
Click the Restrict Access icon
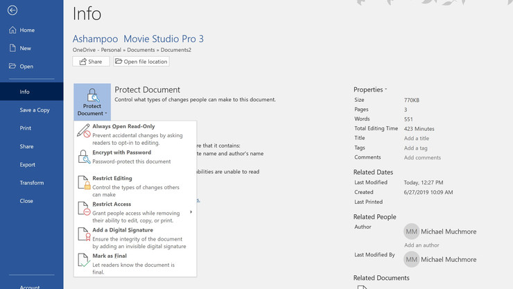point(83,209)
